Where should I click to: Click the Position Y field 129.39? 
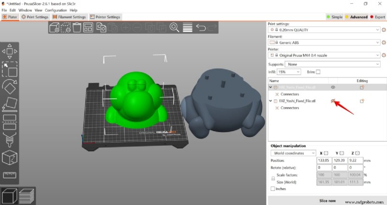tap(340, 161)
